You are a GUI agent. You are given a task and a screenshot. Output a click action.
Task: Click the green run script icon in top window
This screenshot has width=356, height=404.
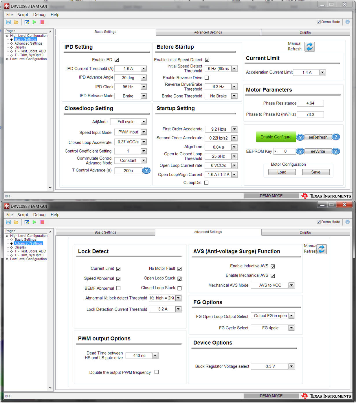point(34,22)
